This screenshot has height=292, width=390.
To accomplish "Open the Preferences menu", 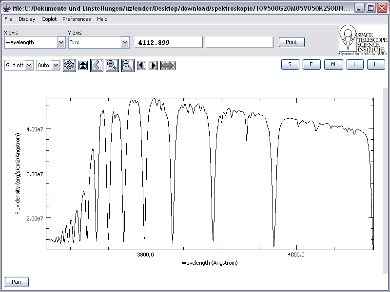I will (77, 19).
